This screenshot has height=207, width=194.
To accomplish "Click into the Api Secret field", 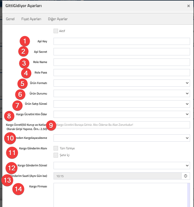I will click(122, 52).
